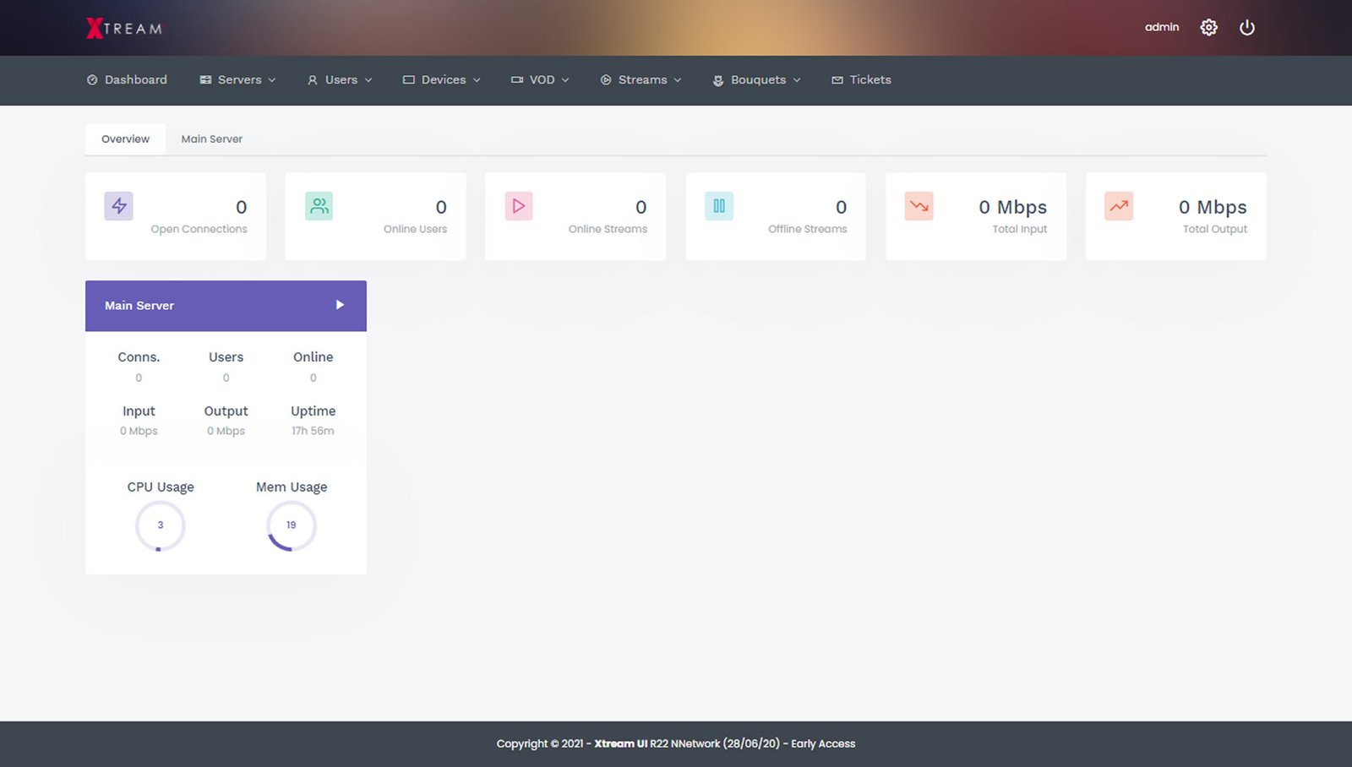
Task: Click the admin username link
Action: (x=1162, y=27)
